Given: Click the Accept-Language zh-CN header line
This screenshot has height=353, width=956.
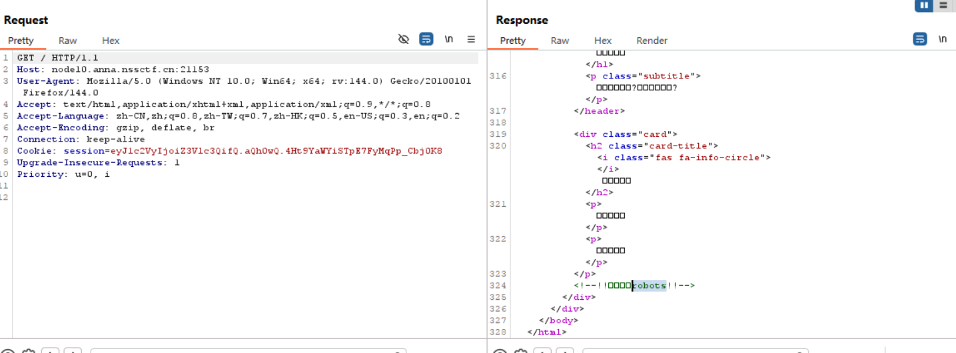Looking at the screenshot, I should (x=238, y=116).
